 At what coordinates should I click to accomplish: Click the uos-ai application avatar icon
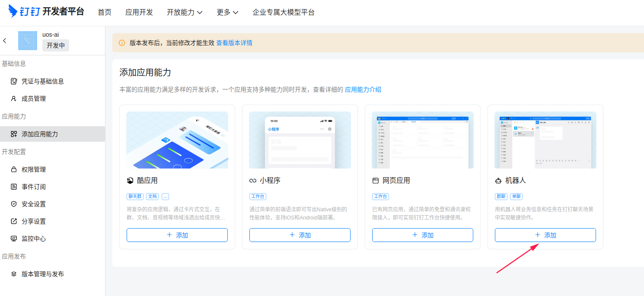coord(28,41)
